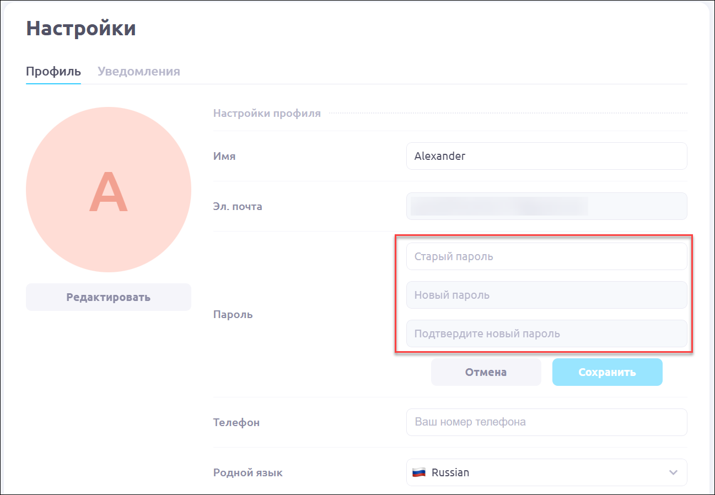Select the Подтвердите новый пароль field

coord(546,333)
